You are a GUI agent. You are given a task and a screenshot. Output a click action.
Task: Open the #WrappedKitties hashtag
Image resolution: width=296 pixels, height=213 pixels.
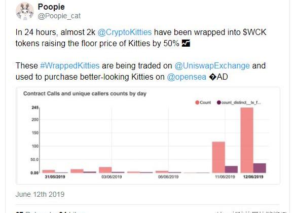point(70,66)
